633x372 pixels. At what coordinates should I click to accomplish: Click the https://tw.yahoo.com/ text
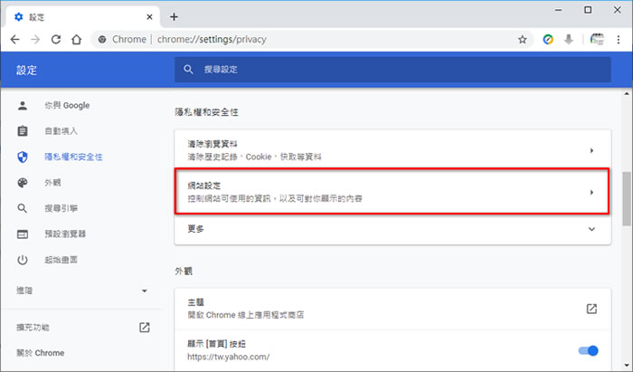(229, 357)
